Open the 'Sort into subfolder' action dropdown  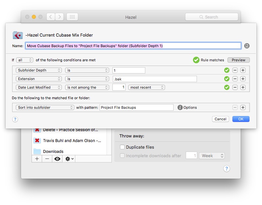click(45, 107)
